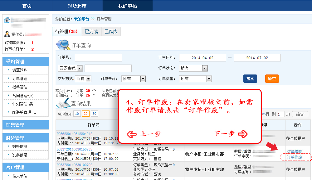Viewport: 312px width, 180px height.
Task: Click the 订单号 input field
Action: (x=98, y=58)
